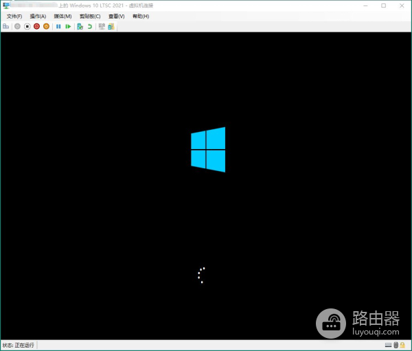Screen dimensions: 412x351
Task: Pause the virtual machine
Action: click(58, 26)
